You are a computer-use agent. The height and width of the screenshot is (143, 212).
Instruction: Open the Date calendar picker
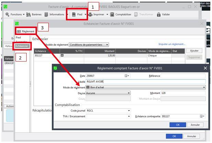tap(127, 76)
